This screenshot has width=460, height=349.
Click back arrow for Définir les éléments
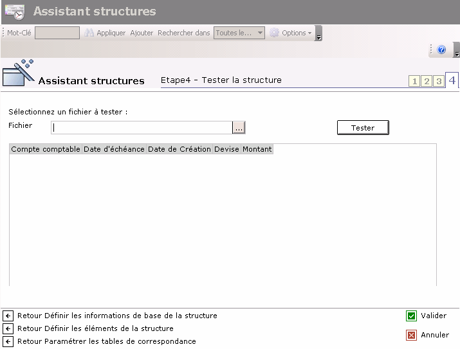point(8,328)
